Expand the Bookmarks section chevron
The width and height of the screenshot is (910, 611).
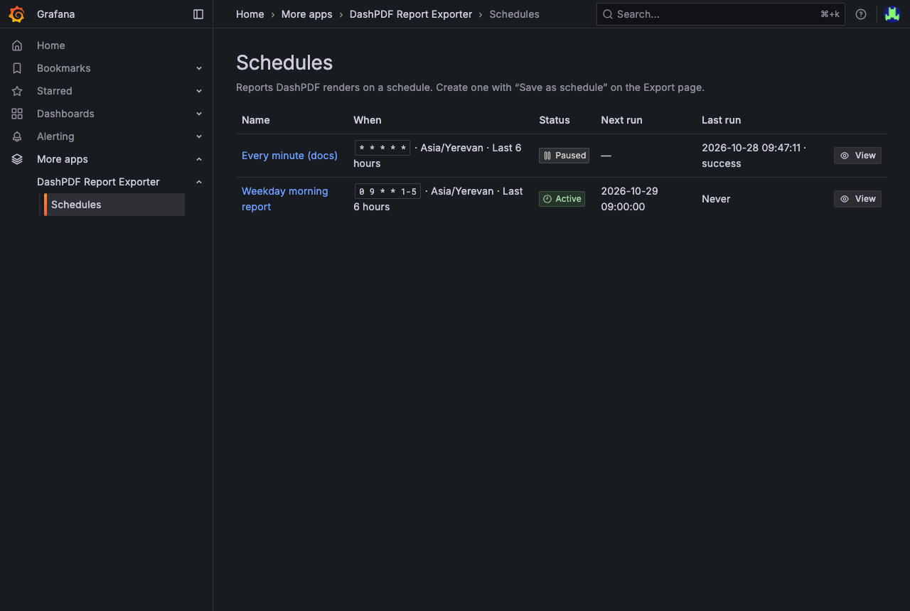(199, 68)
